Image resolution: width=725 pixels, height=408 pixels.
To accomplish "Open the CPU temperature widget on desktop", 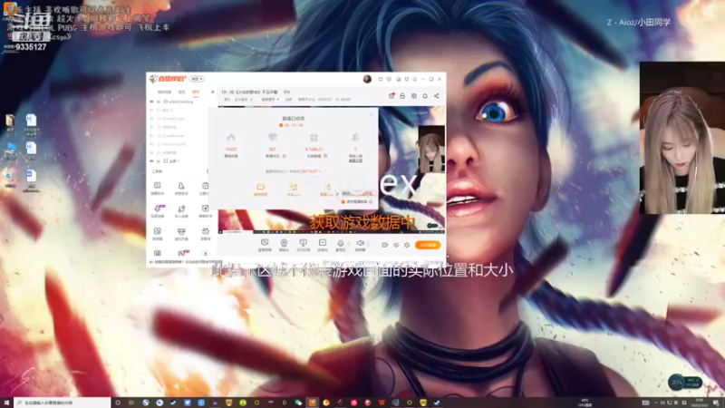I will tap(685, 383).
